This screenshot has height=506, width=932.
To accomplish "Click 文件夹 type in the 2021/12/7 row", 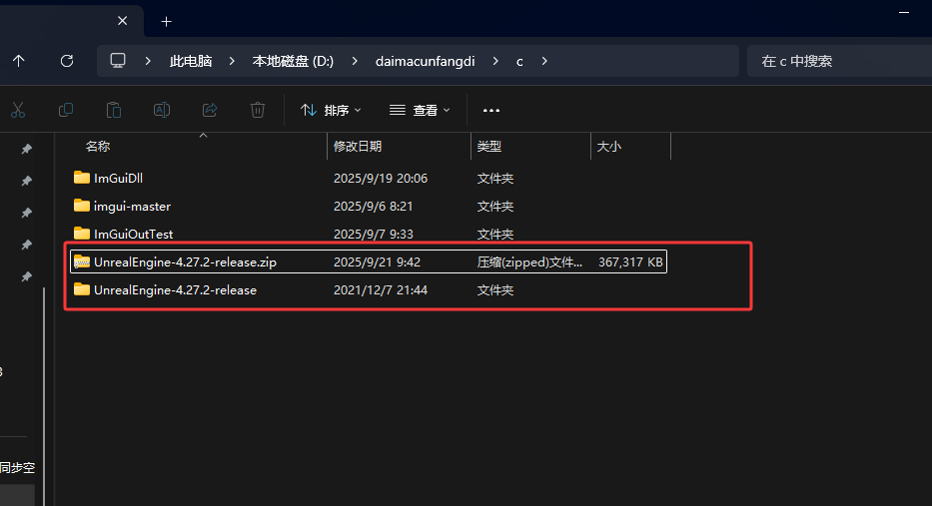I will 495,289.
